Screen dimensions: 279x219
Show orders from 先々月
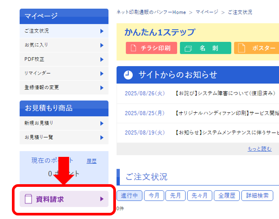(199, 196)
